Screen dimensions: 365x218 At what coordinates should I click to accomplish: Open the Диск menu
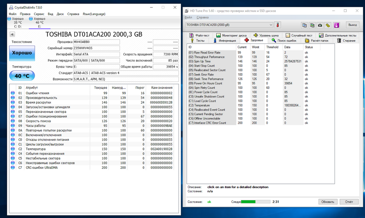60,14
